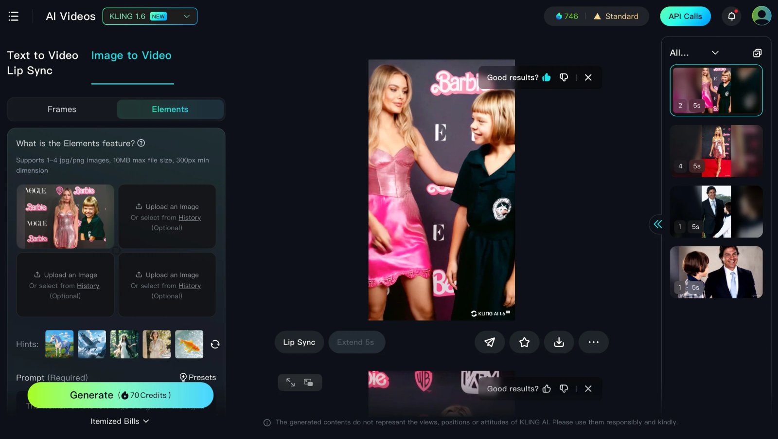Refresh the hint images
The width and height of the screenshot is (778, 439).
[215, 344]
